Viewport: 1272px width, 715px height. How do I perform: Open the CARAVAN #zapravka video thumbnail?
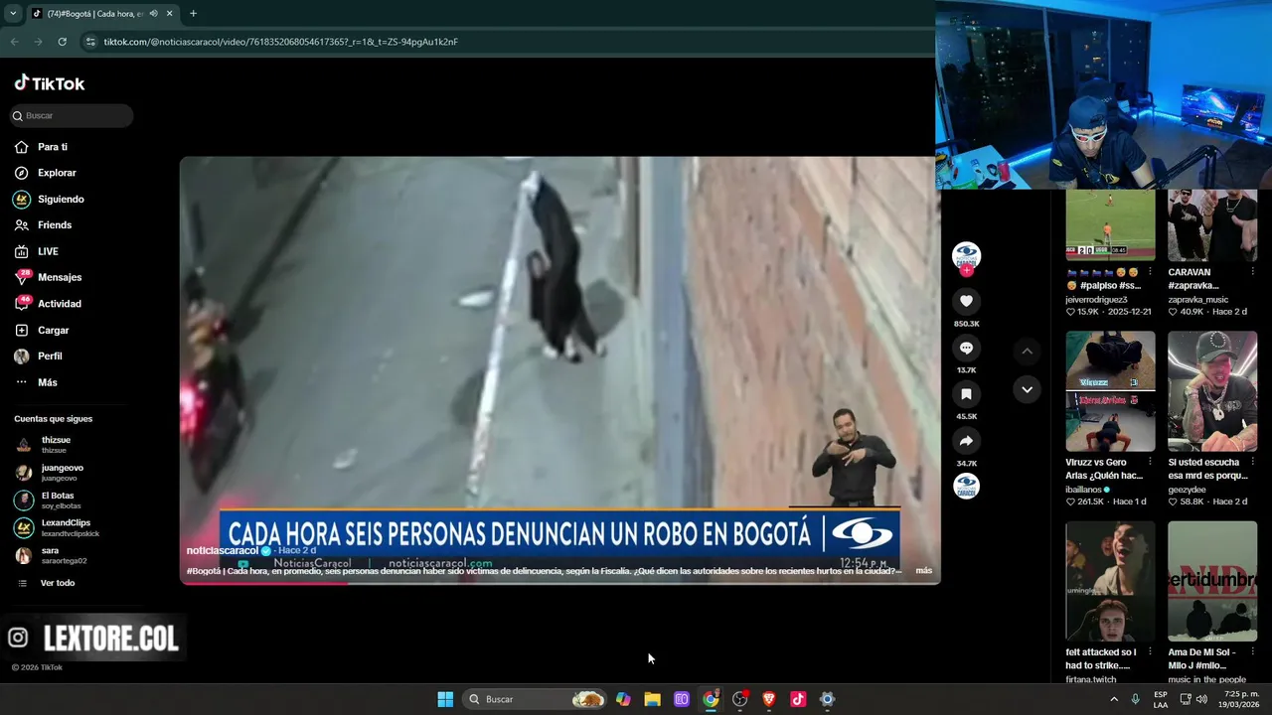point(1212,226)
